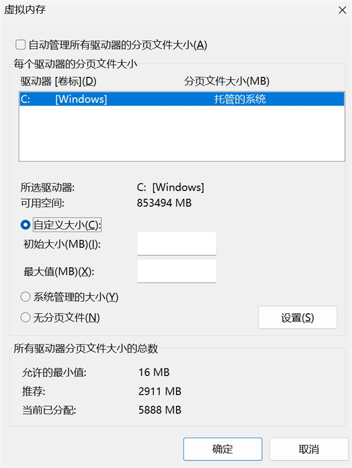This screenshot has width=352, height=468.
Task: Enable 自动管理所有驱动器的分页文件大小 checkbox
Action: pyautogui.click(x=21, y=45)
